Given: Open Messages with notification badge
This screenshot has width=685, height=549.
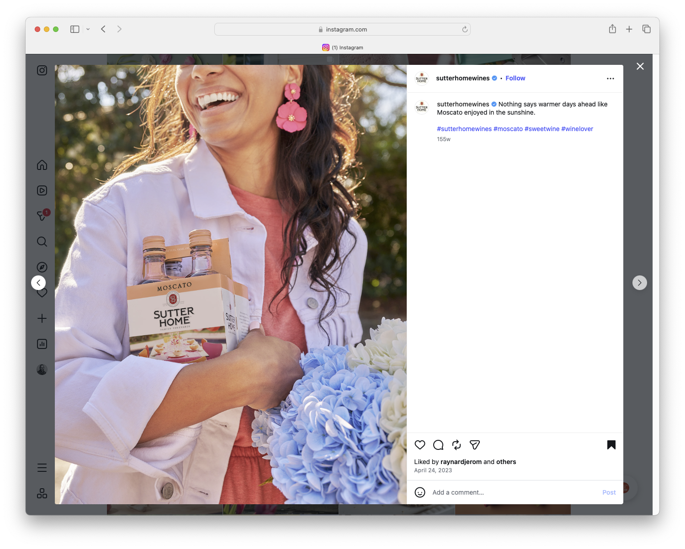Looking at the screenshot, I should [x=42, y=216].
